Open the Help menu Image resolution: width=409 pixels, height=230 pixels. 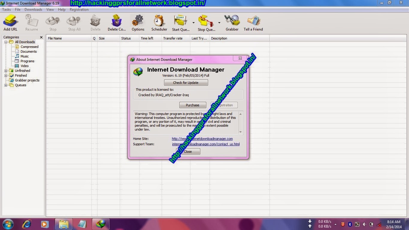(x=62, y=10)
